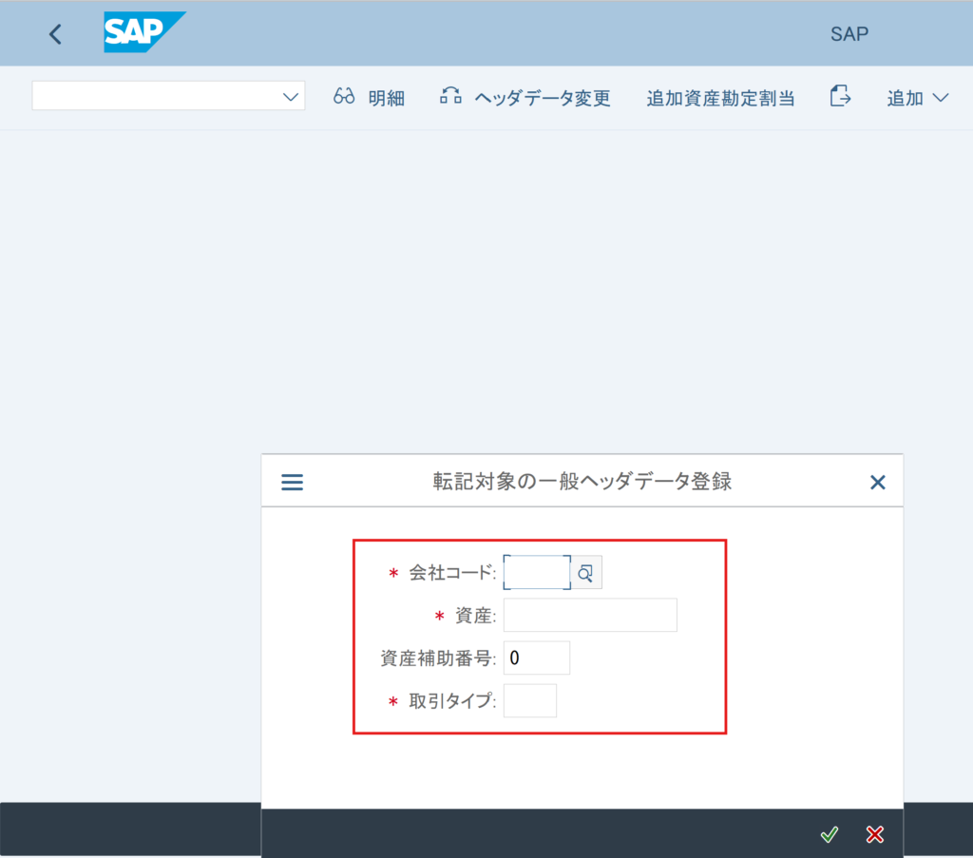Click into the 資産 input field
Viewport: 973px width, 858px height.
click(x=590, y=616)
